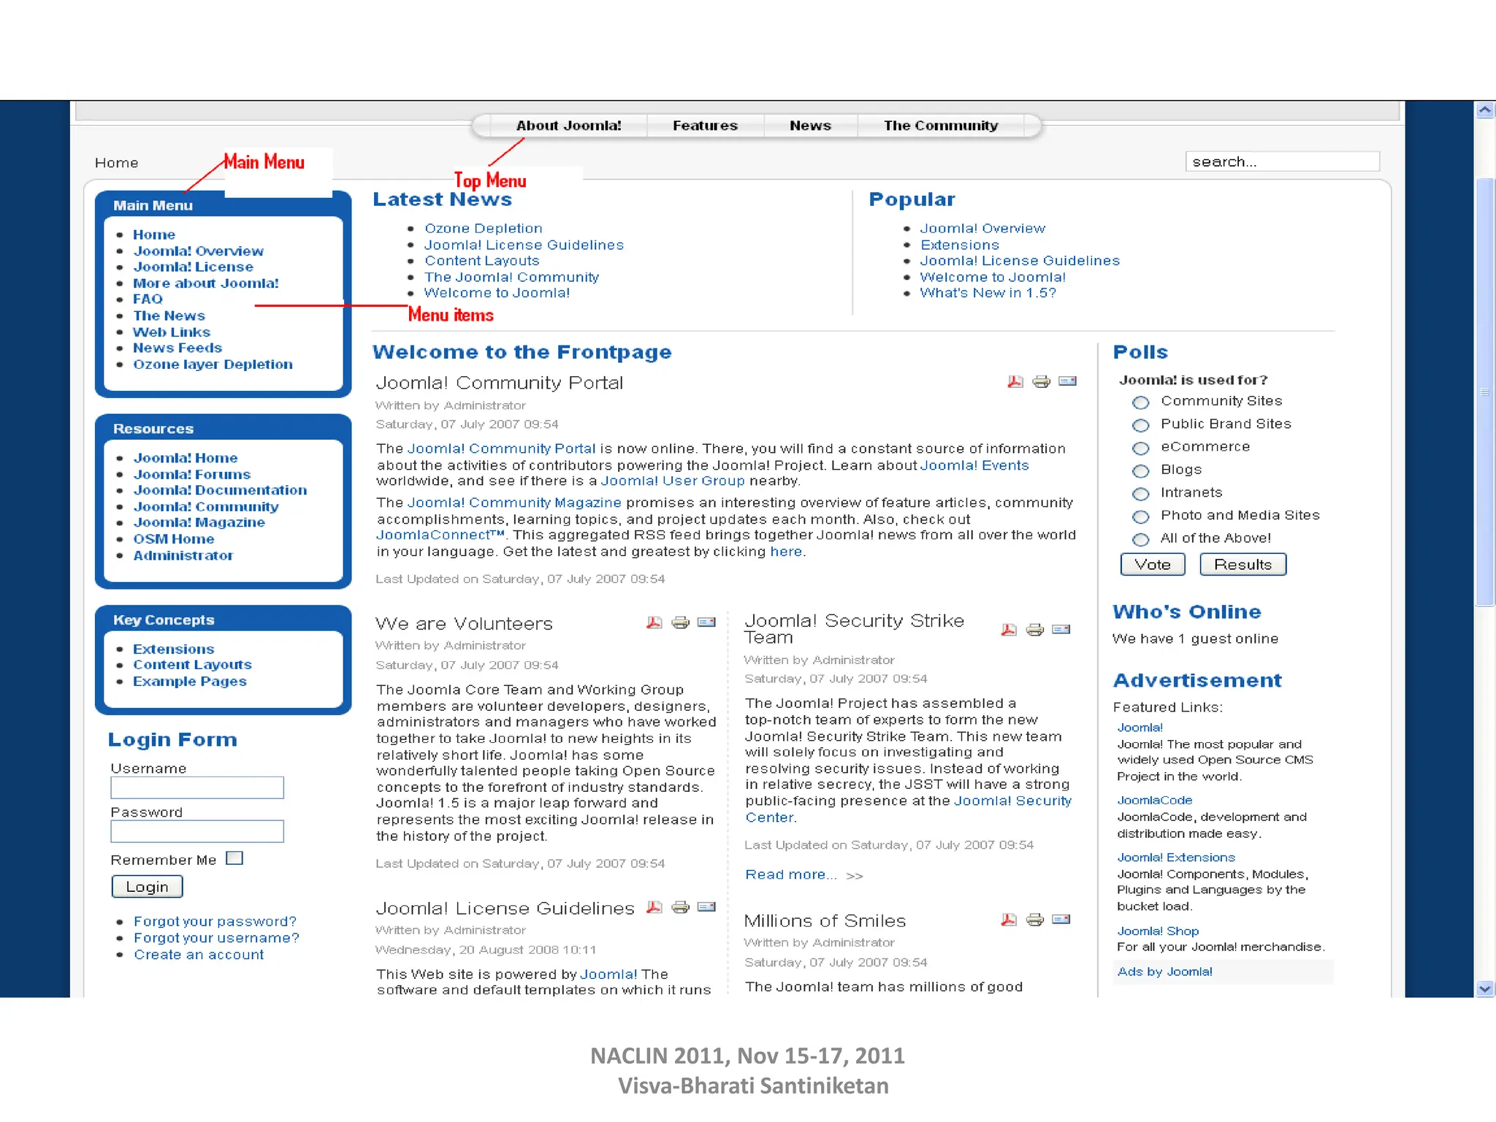Select the Community Sites poll option
This screenshot has width=1496, height=1122.
click(x=1140, y=402)
